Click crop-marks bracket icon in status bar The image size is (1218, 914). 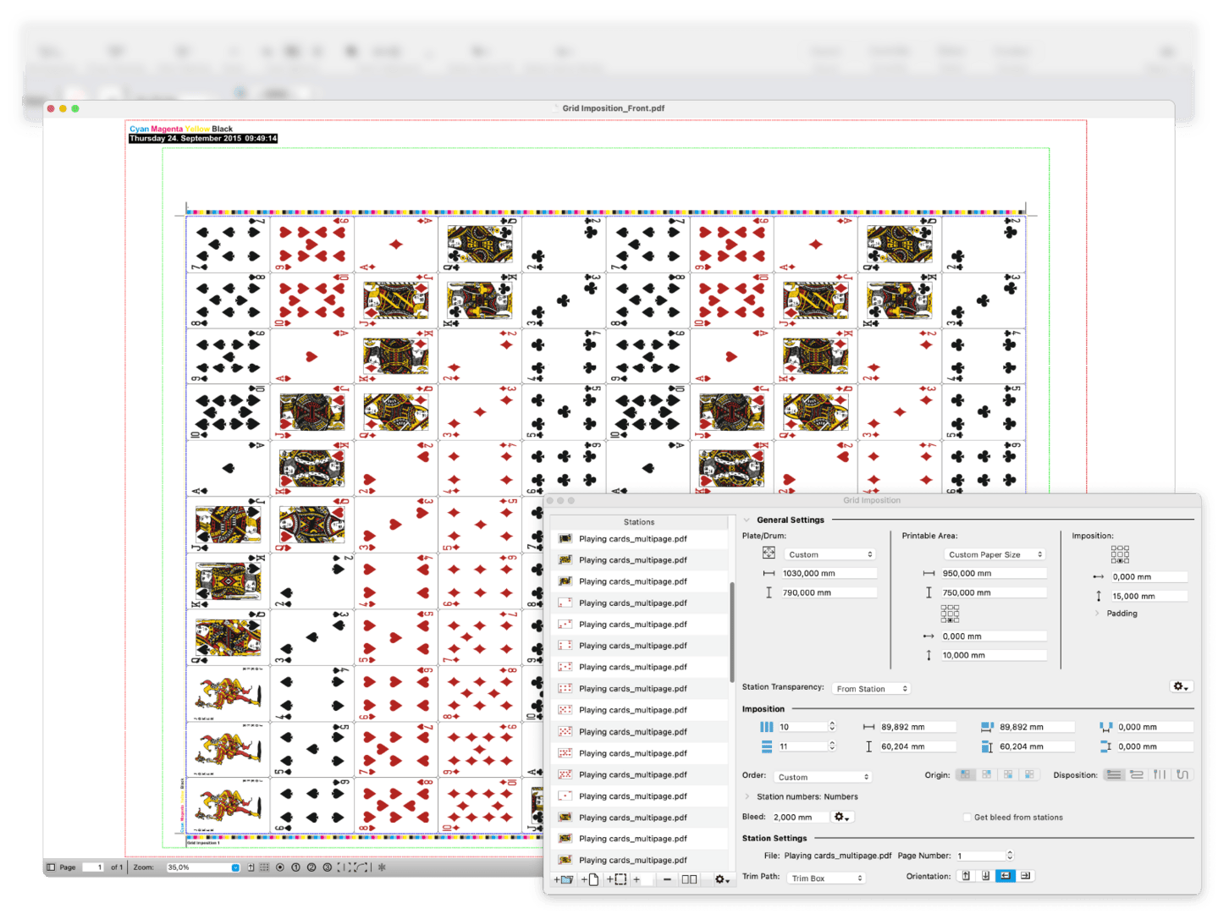tap(344, 867)
